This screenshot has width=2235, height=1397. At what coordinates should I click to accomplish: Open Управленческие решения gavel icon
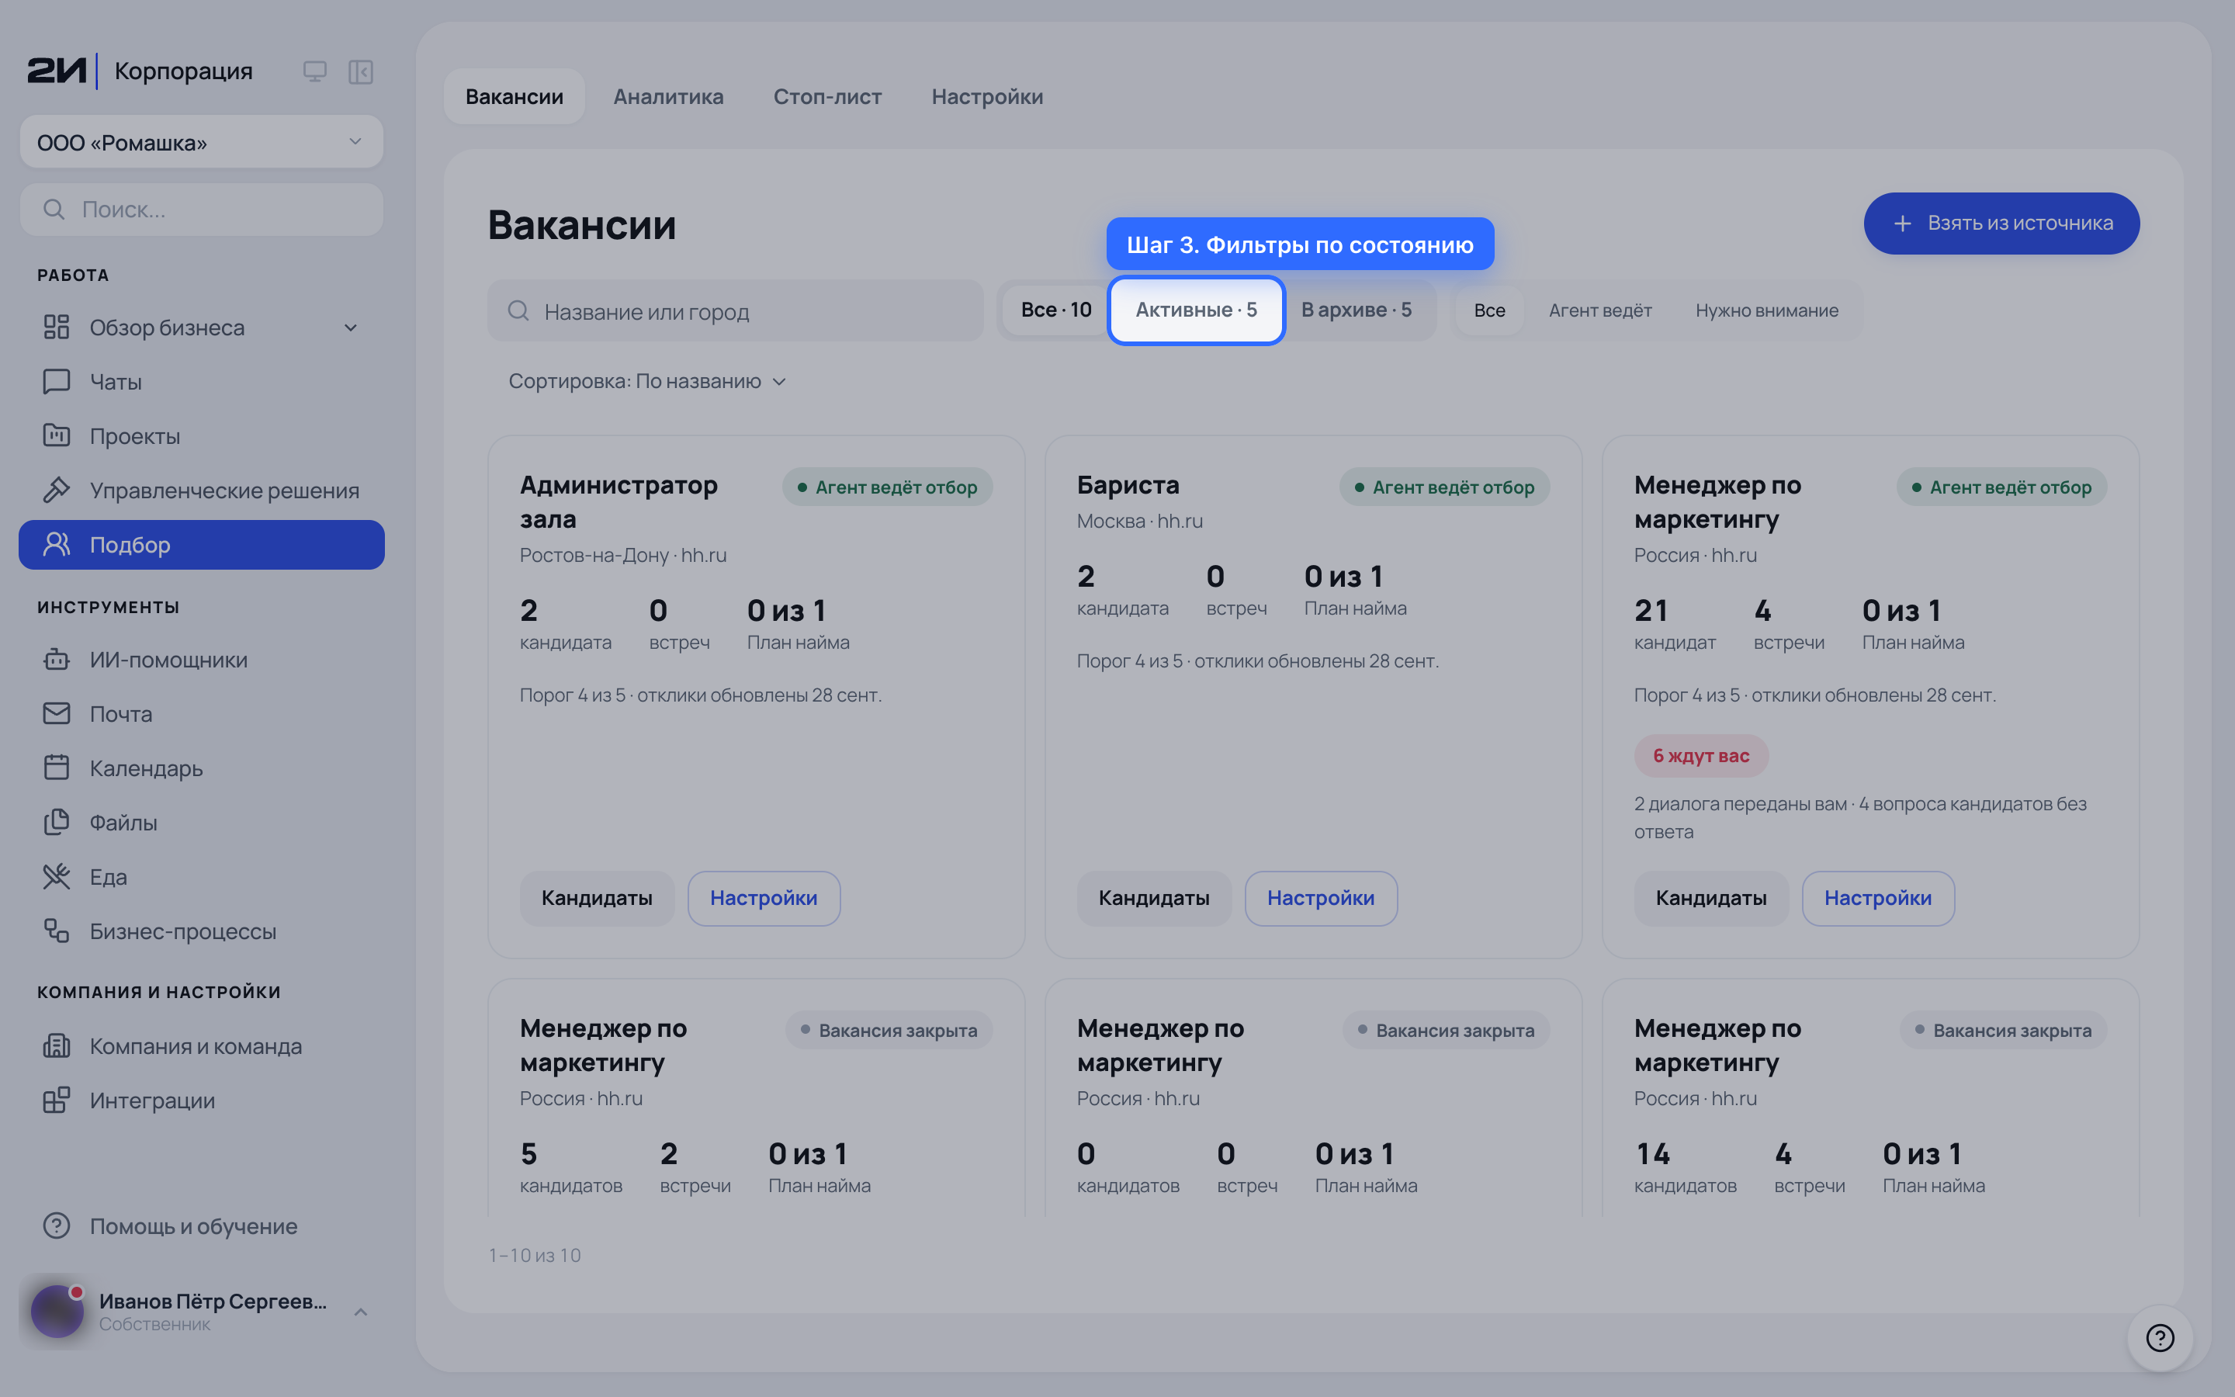point(57,490)
